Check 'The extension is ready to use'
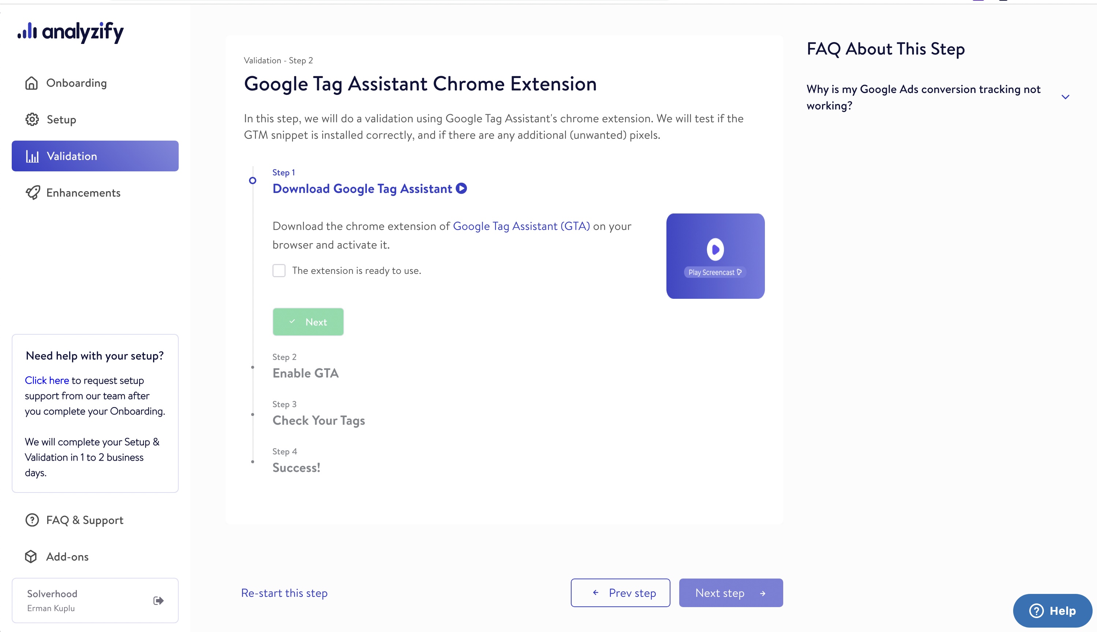1097x632 pixels. click(279, 270)
